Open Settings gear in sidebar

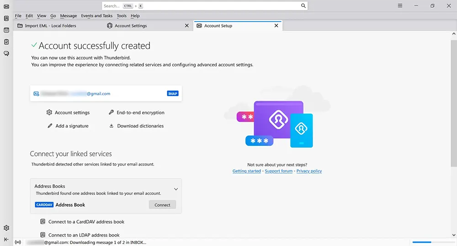coord(6,228)
